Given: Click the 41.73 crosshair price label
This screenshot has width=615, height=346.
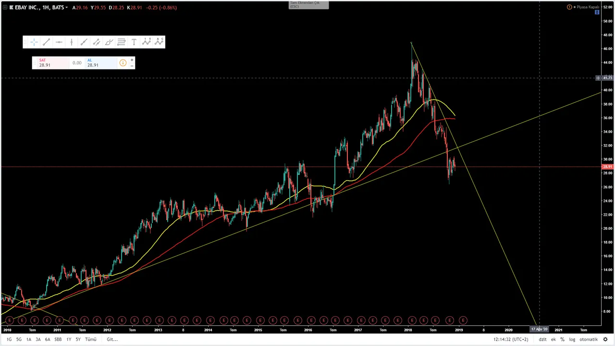Looking at the screenshot, I should [607, 78].
